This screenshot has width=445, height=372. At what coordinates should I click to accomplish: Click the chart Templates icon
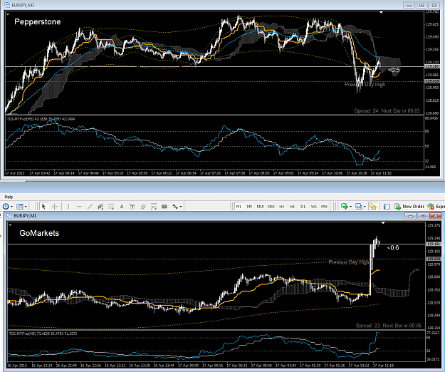pyautogui.click(x=20, y=207)
